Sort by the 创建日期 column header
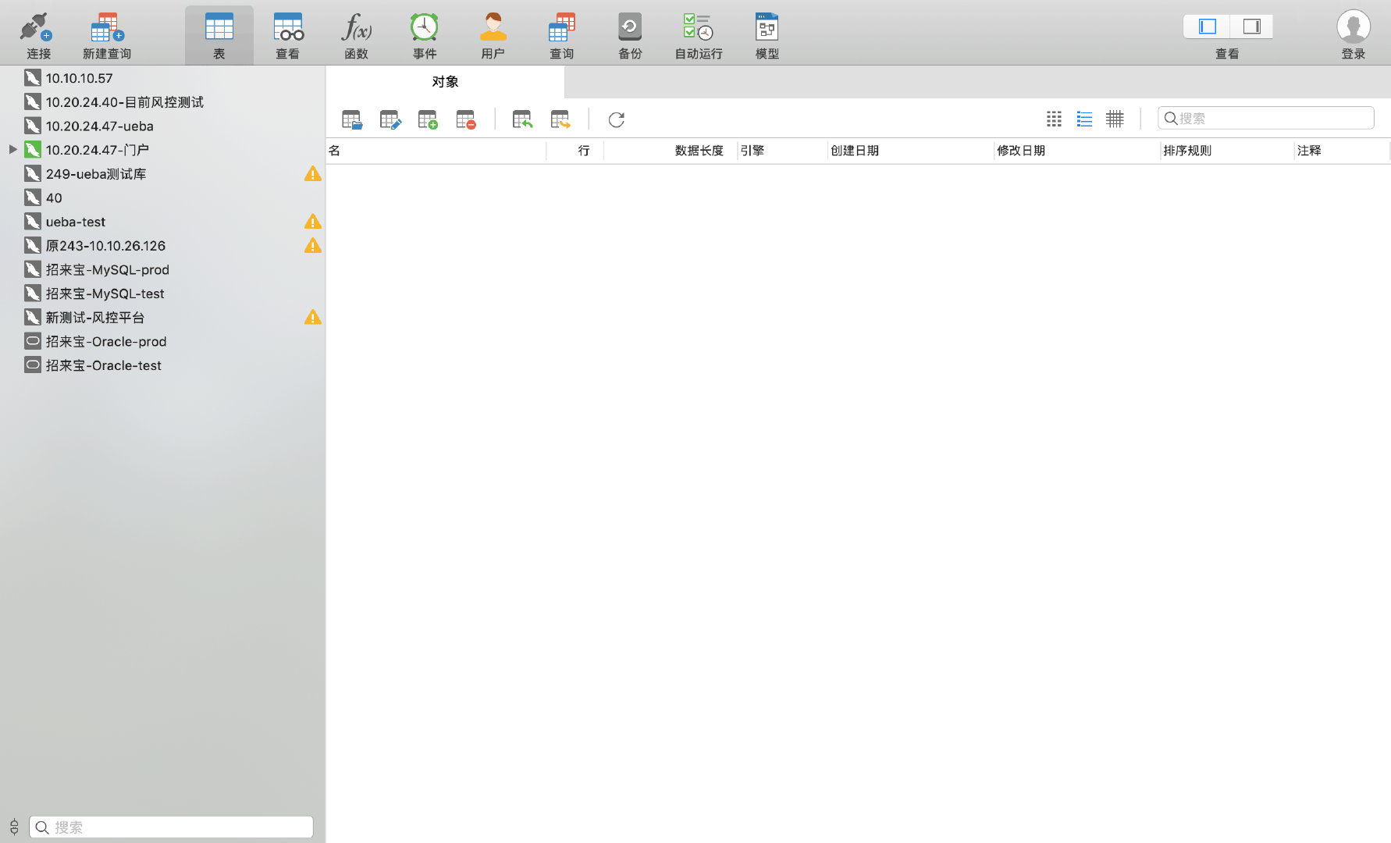 pos(910,151)
